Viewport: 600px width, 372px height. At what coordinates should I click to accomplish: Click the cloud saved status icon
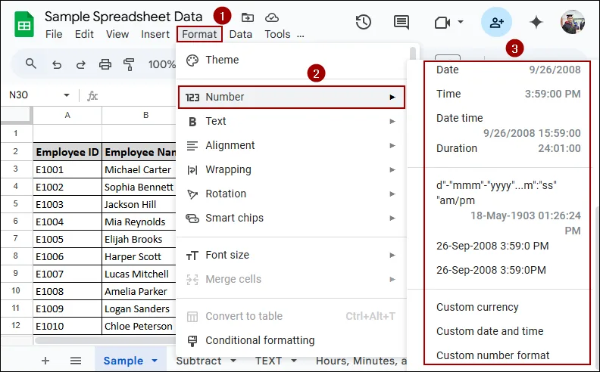pyautogui.click(x=272, y=17)
